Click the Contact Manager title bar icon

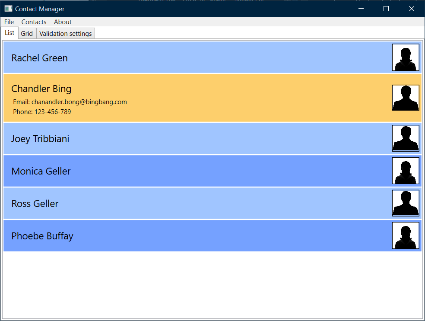pos(7,9)
